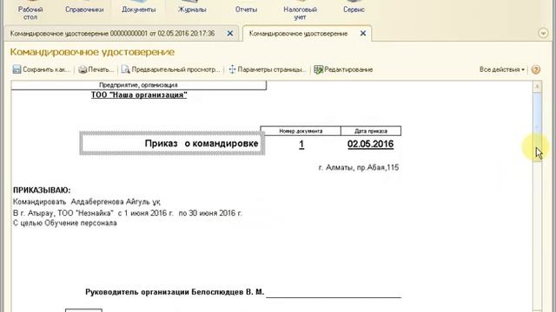
Task: Open the Документы section
Action: pyautogui.click(x=139, y=10)
